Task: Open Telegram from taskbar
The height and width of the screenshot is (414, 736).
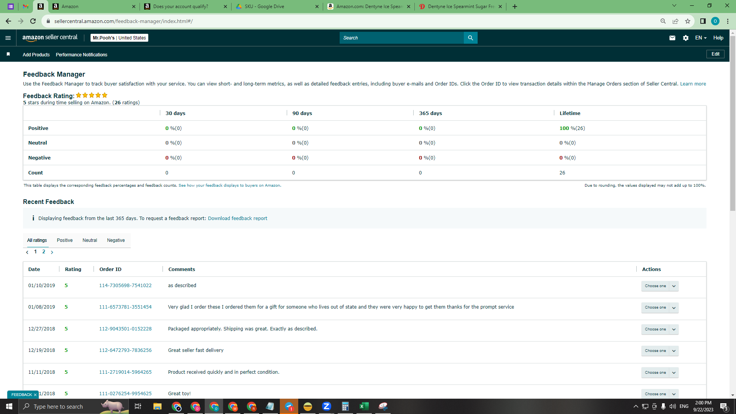Action: point(289,406)
